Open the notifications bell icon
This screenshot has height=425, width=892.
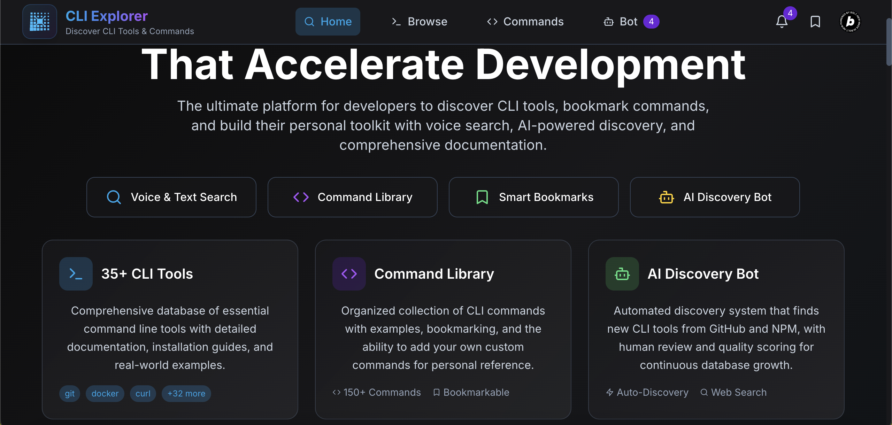click(782, 22)
